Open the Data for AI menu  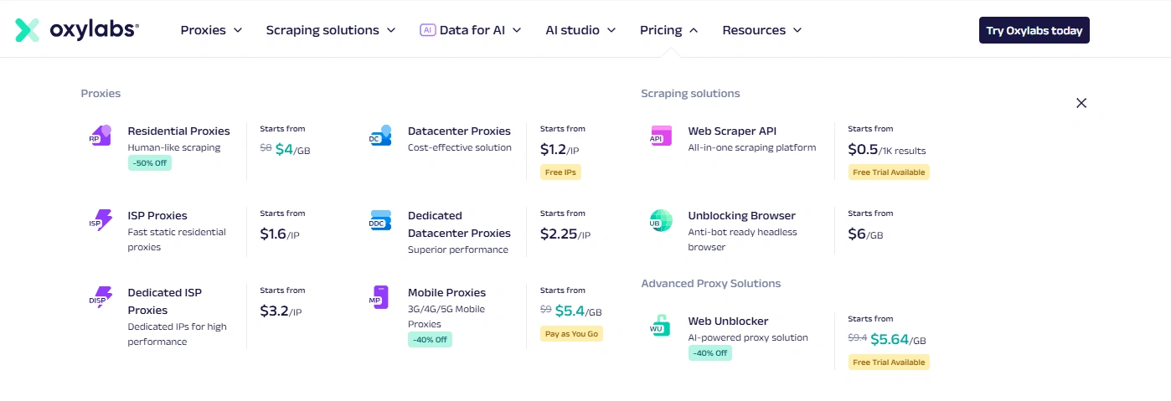pos(471,30)
